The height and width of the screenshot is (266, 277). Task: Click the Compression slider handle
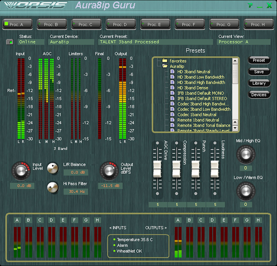tap(176, 169)
